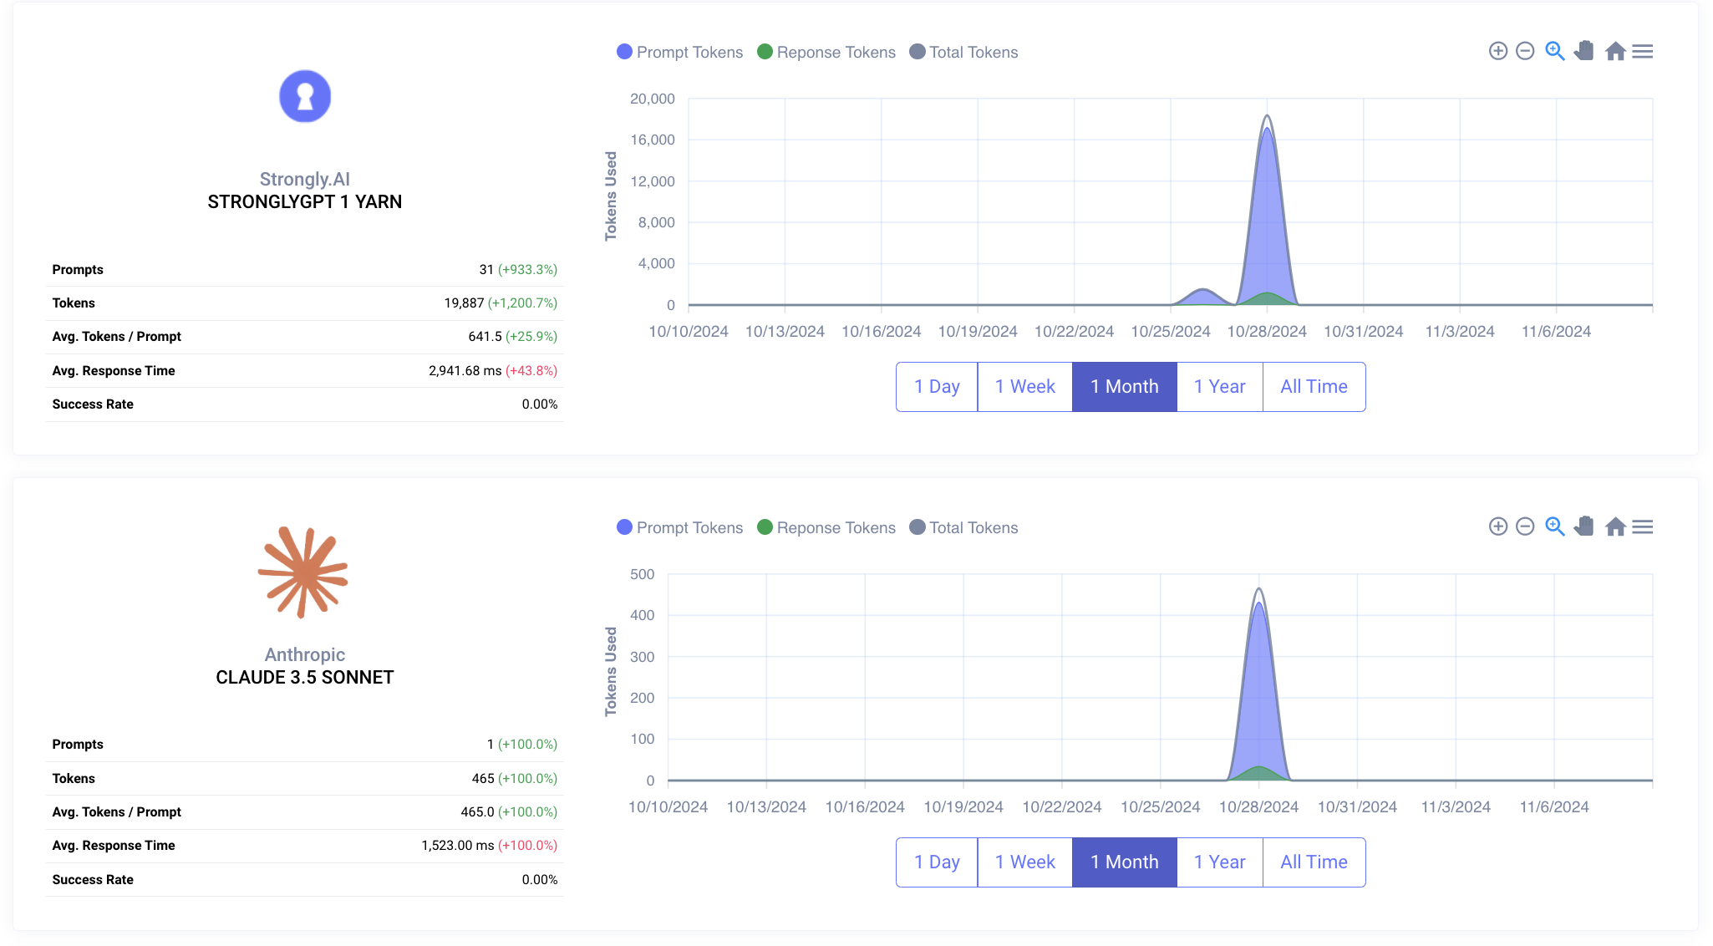Viewport: 1713px width, 946px height.
Task: Toggle Total Tokens series in Claude legend
Action: point(963,527)
